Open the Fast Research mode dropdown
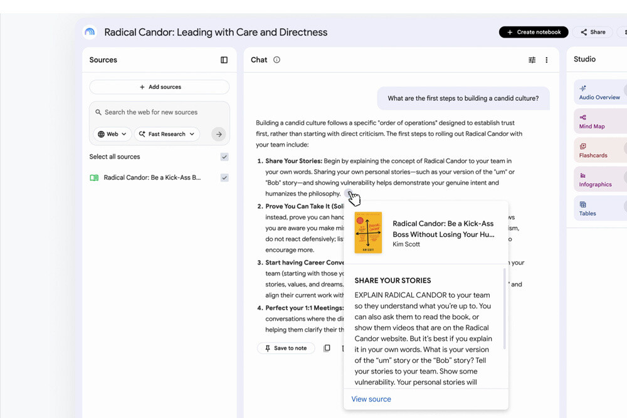The image size is (627, 418). [x=167, y=134]
